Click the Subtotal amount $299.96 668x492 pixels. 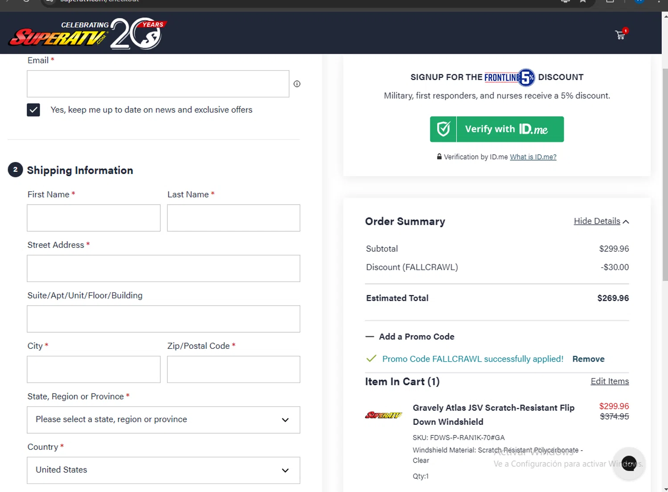614,249
